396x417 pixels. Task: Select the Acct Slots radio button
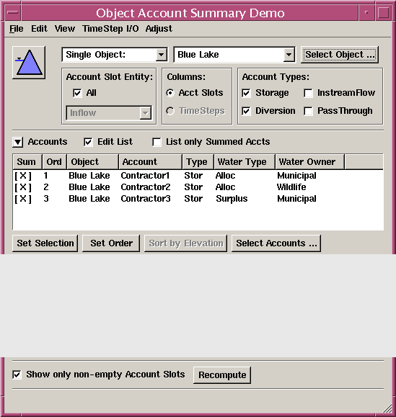coord(170,93)
